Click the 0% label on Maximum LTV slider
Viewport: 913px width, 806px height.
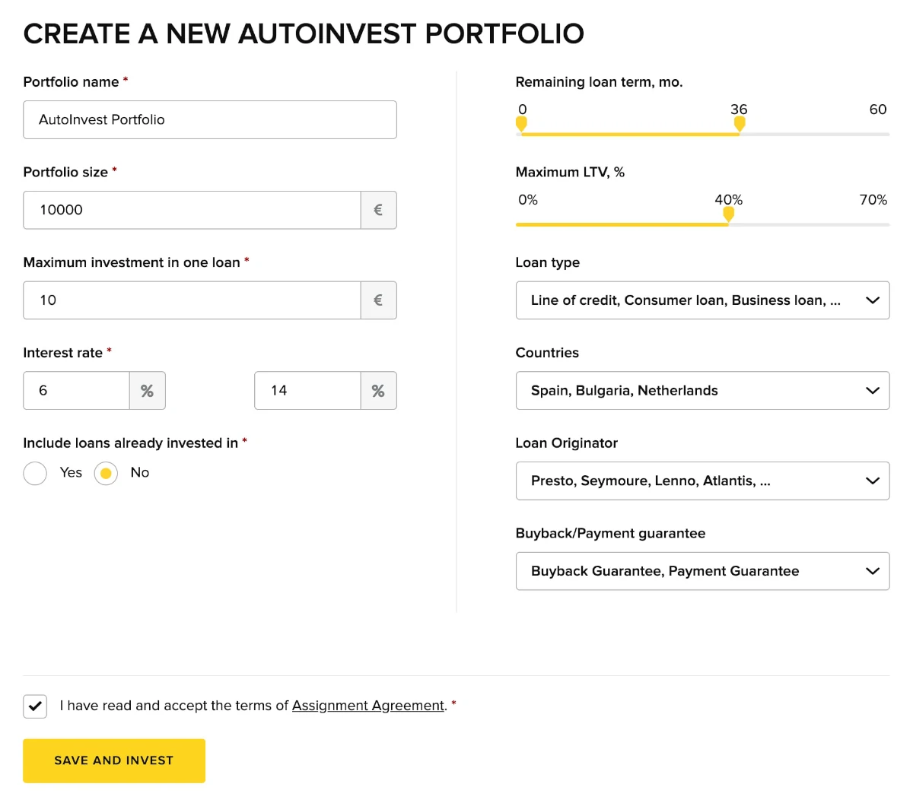coord(528,200)
